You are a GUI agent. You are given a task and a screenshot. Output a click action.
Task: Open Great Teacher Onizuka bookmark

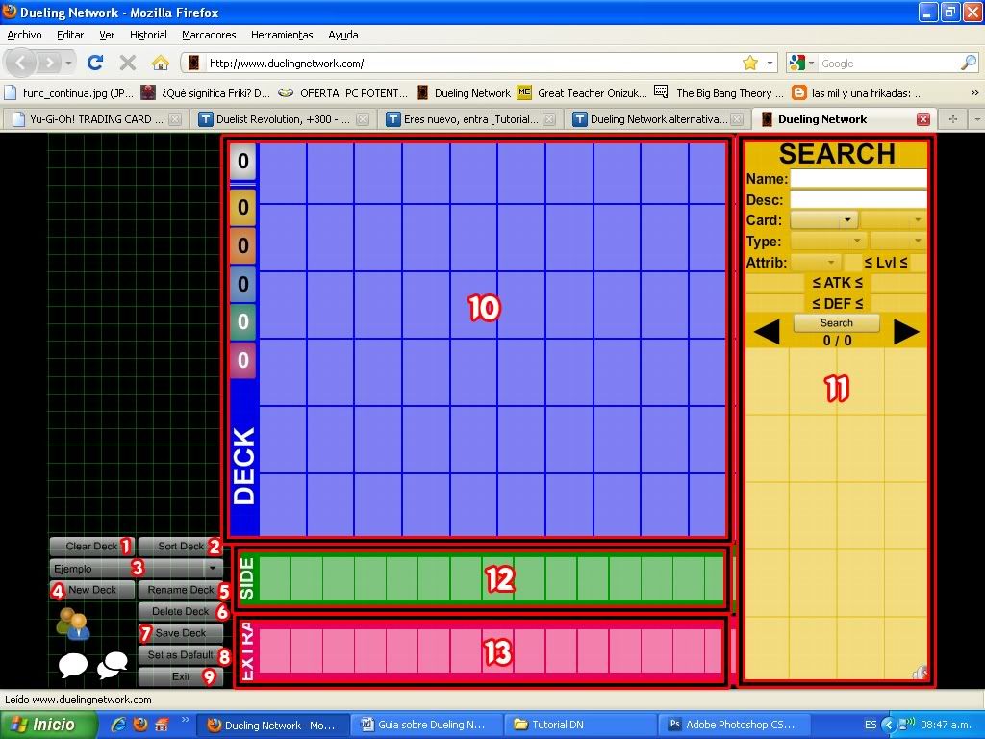pyautogui.click(x=582, y=93)
